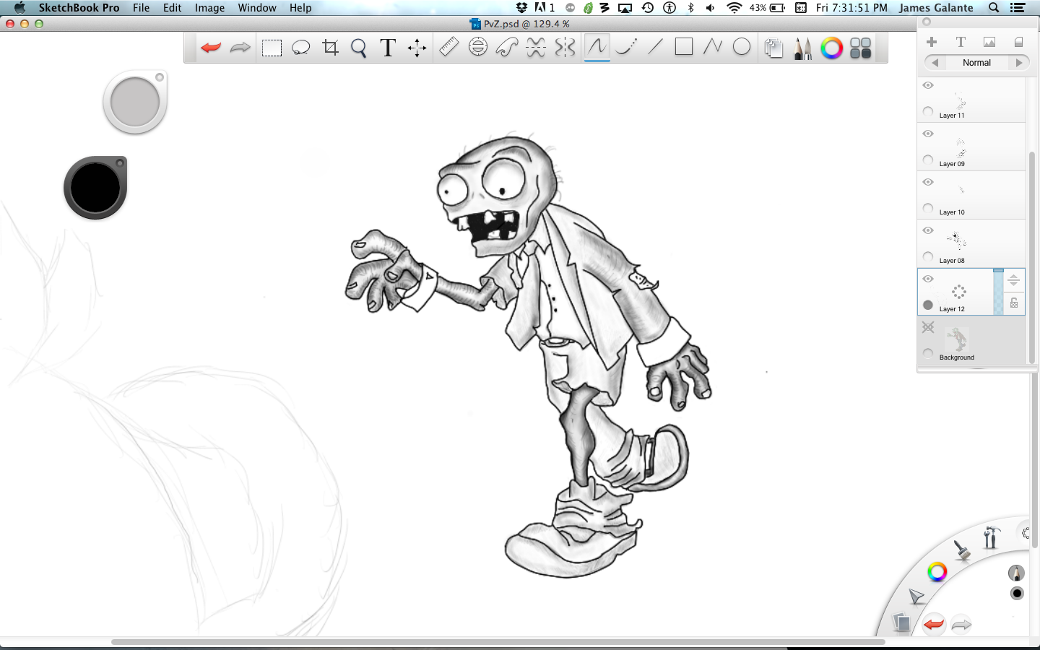Open the Color Editor wheel in toolbar
Viewport: 1040px width, 650px height.
831,48
